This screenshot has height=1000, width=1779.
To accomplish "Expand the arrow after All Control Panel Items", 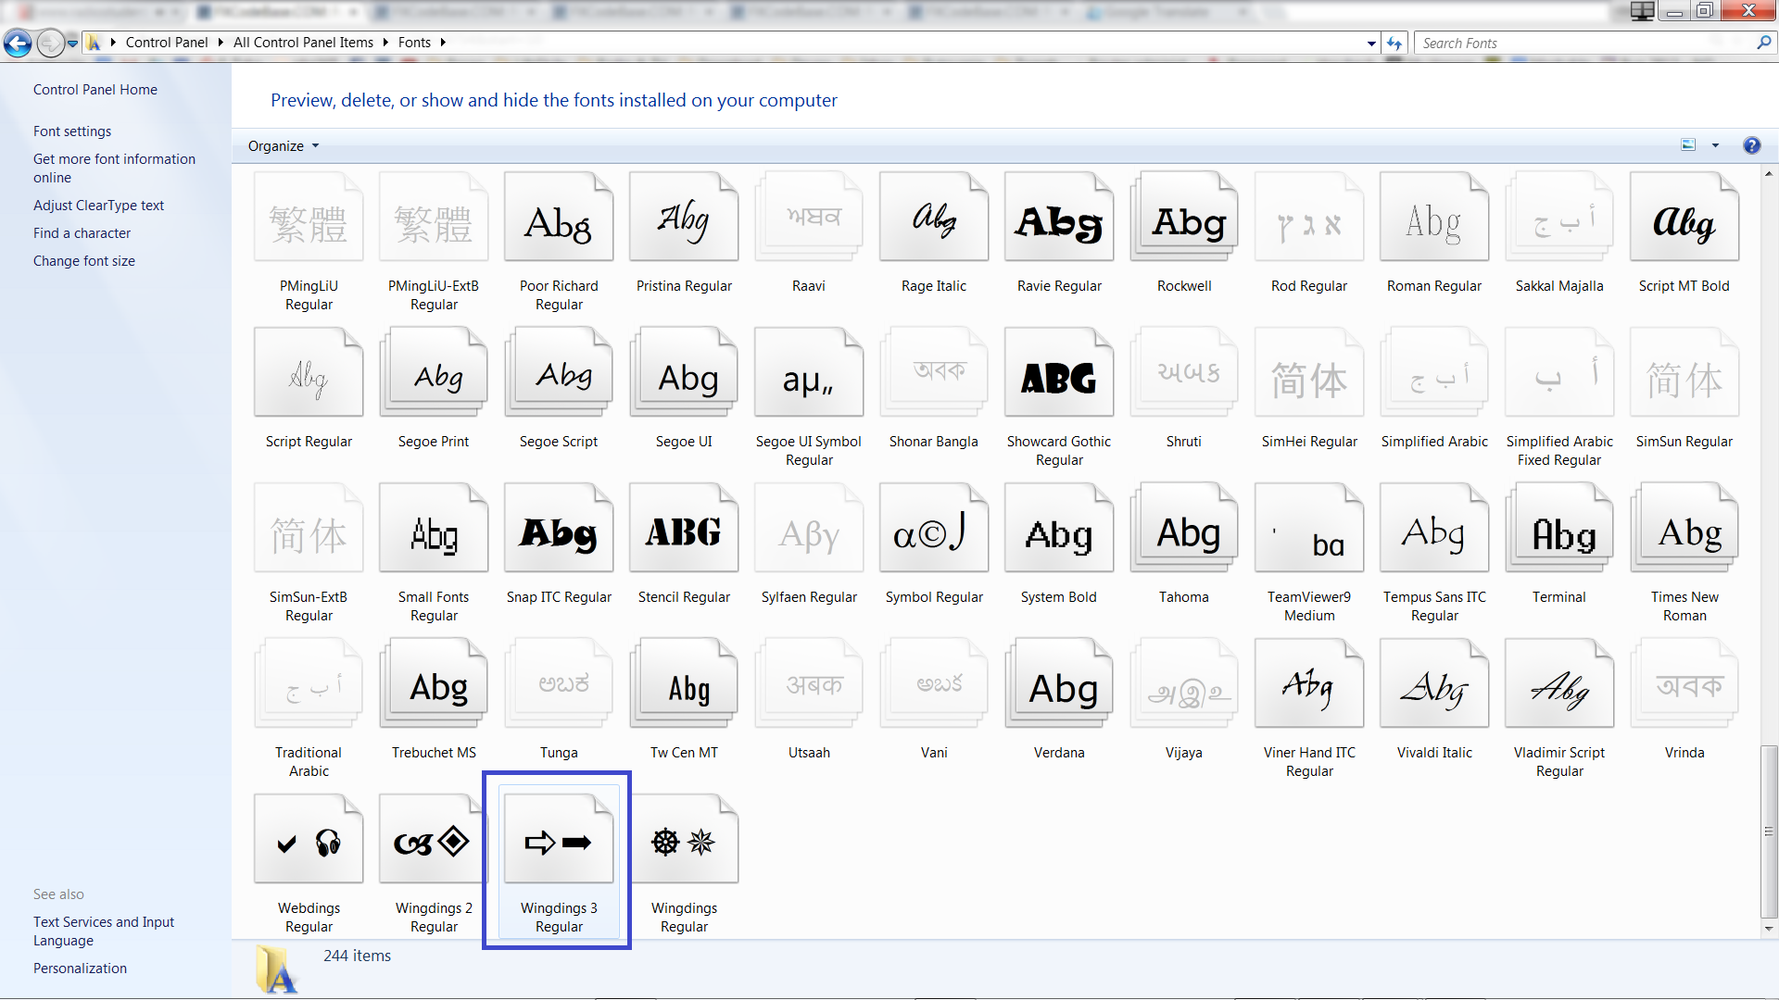I will (385, 43).
